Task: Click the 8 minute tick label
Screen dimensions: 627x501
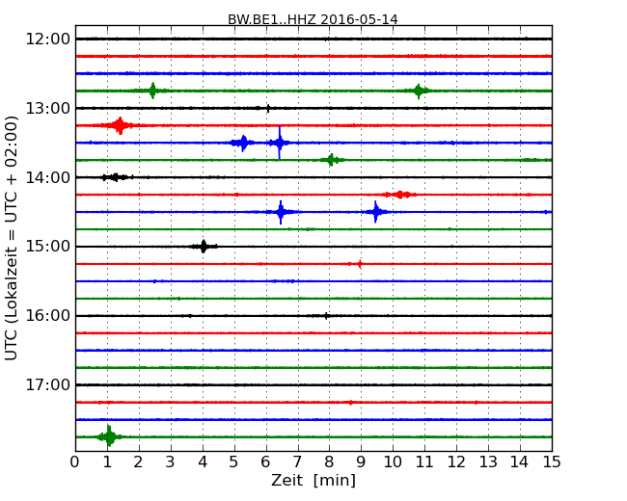Action: pos(330,462)
